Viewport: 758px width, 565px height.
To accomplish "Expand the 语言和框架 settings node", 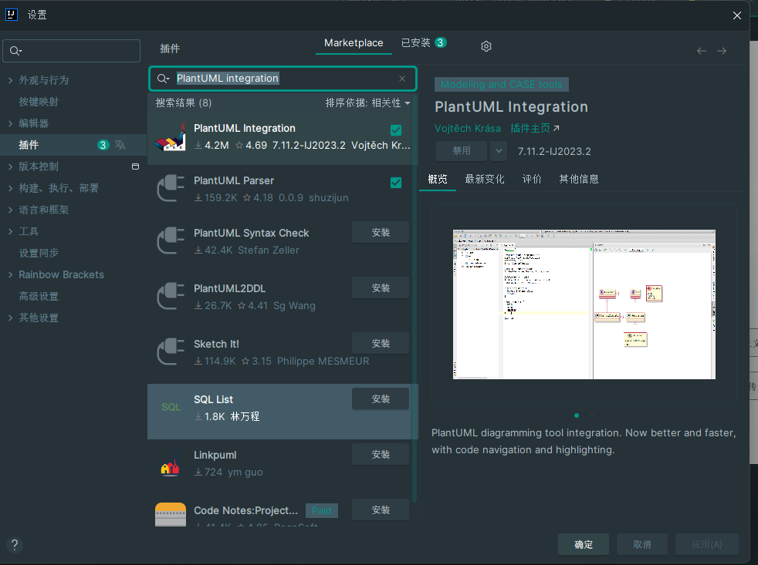I will point(10,210).
